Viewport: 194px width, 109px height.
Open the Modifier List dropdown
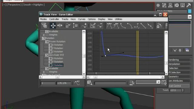click(x=189, y=17)
